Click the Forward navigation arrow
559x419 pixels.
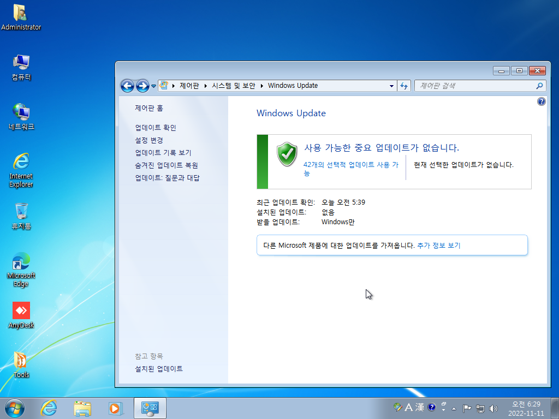[x=142, y=86]
